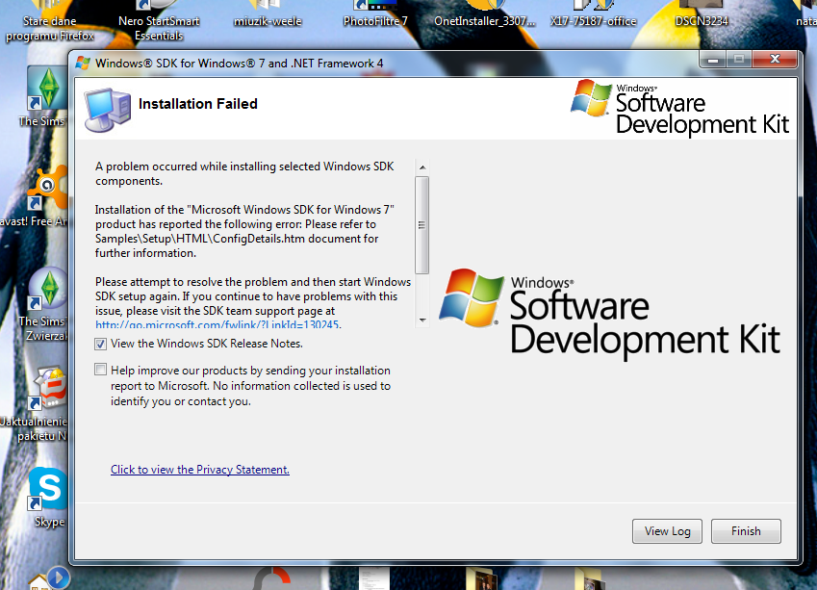Close the Windows SDK setup window
This screenshot has height=590, width=817.
click(x=775, y=60)
